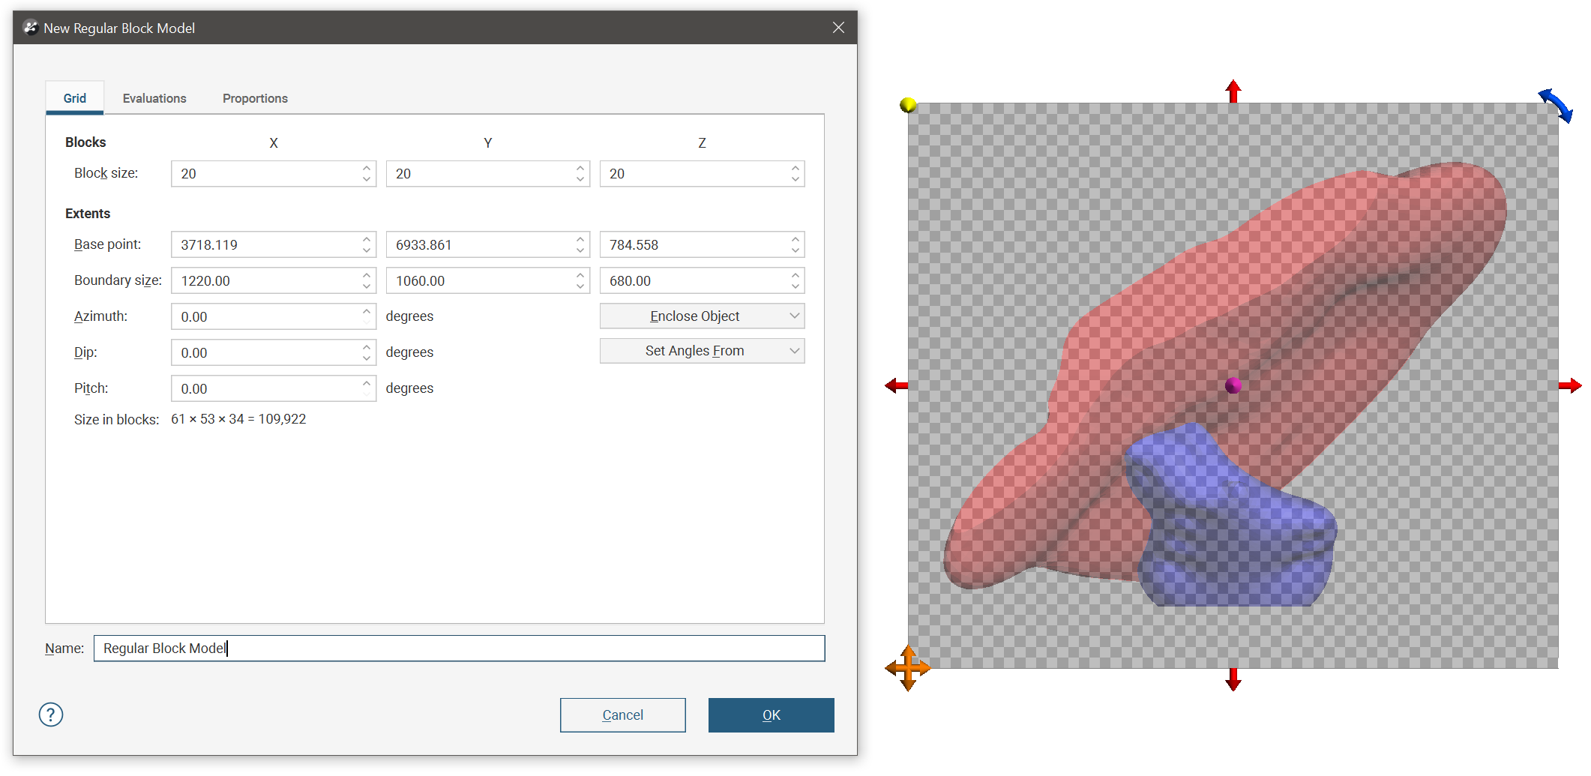The height and width of the screenshot is (776, 1591).
Task: Expand the Enclose Object dropdown
Action: [702, 316]
